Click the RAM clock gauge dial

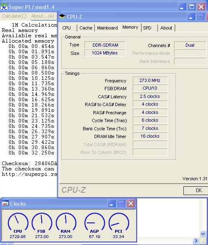click(x=66, y=222)
